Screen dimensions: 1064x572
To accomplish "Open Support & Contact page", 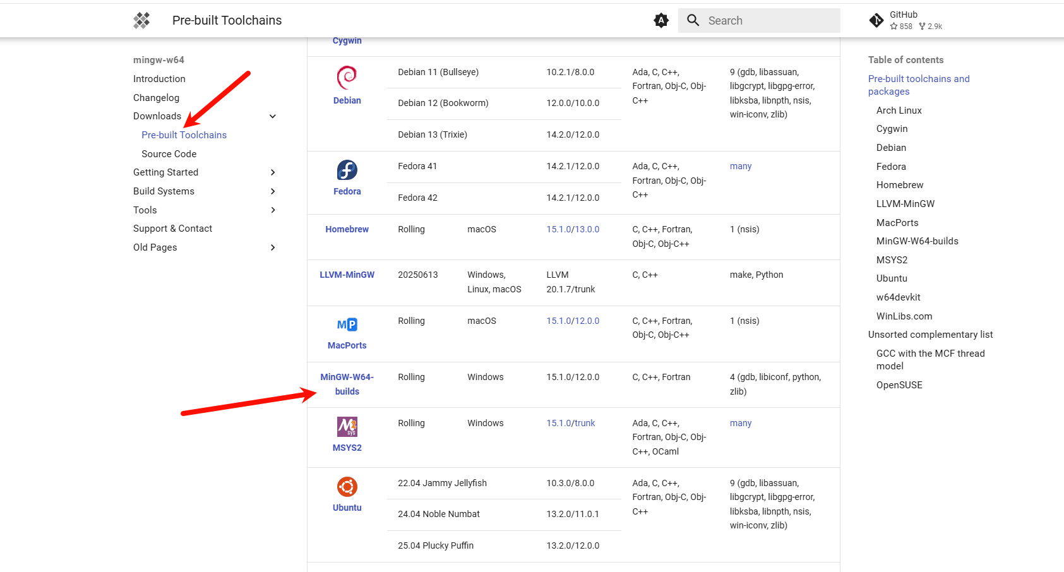I will [172, 229].
